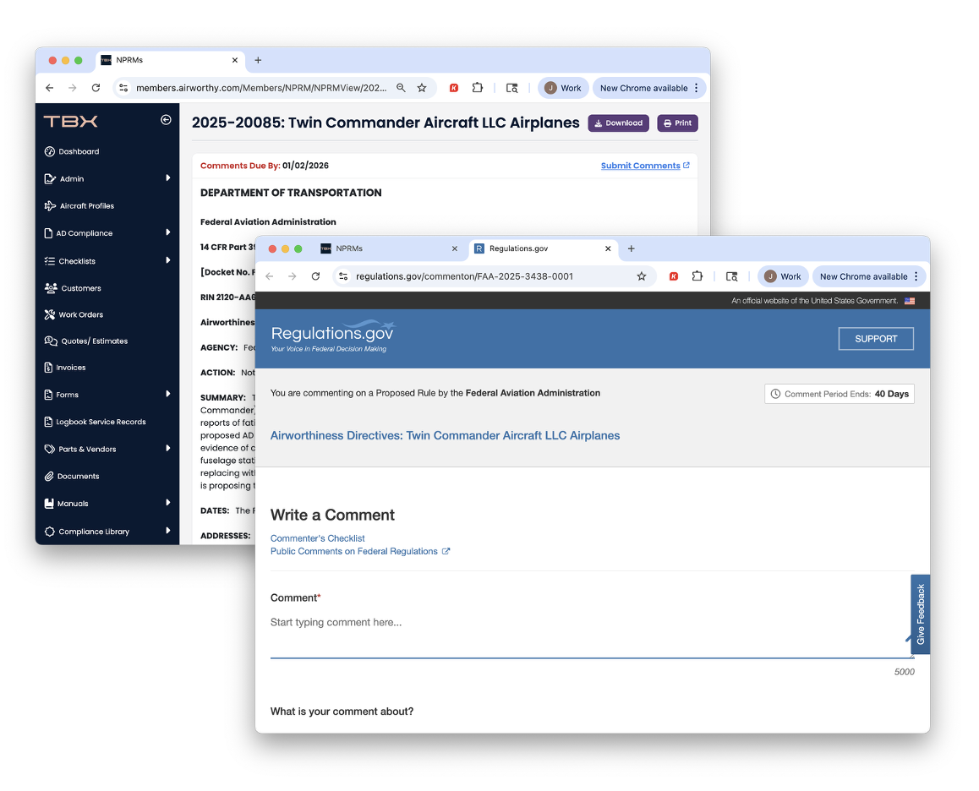This screenshot has width=979, height=791.
Task: Click the Download button for the NPRM
Action: [x=618, y=123]
